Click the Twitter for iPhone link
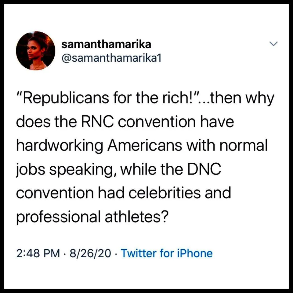Image resolution: width=293 pixels, height=293 pixels. pos(167,253)
